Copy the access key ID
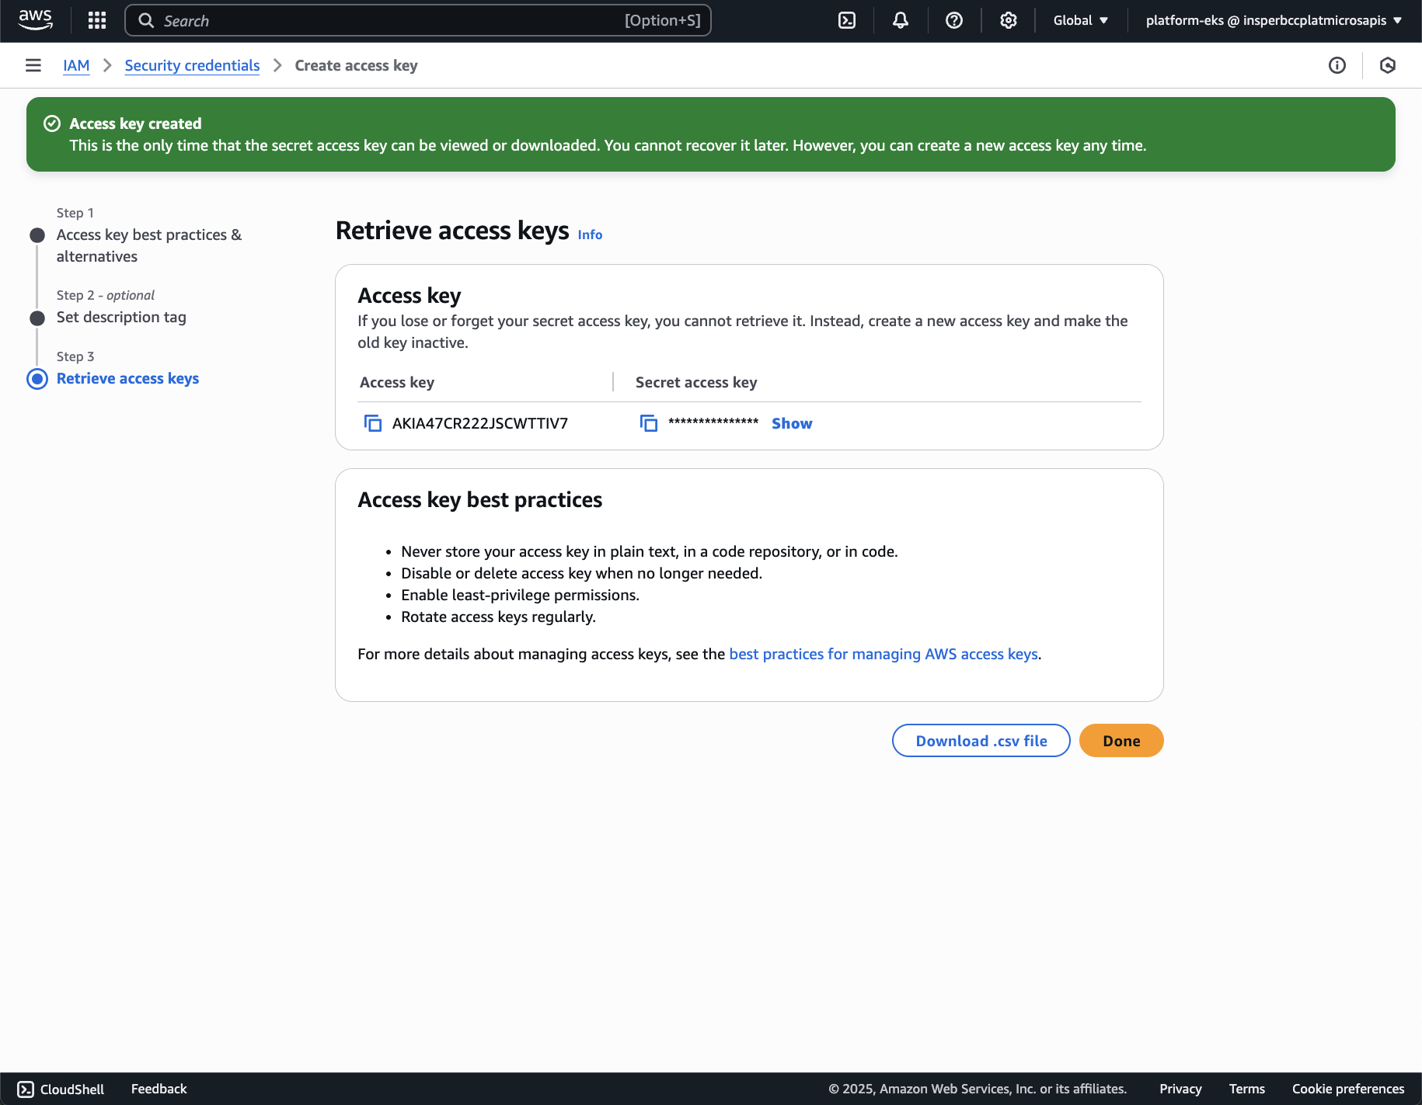The width and height of the screenshot is (1422, 1105). click(373, 423)
